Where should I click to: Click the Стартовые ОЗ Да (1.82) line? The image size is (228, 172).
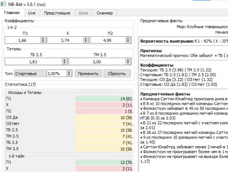(179, 84)
